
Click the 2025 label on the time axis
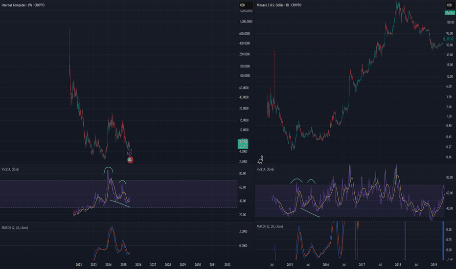123,265
